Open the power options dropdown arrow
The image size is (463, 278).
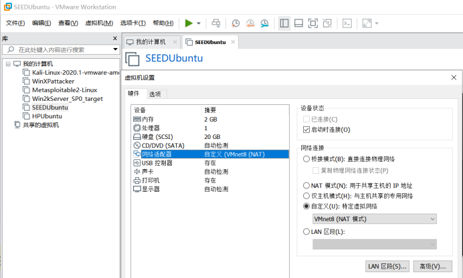click(x=199, y=23)
